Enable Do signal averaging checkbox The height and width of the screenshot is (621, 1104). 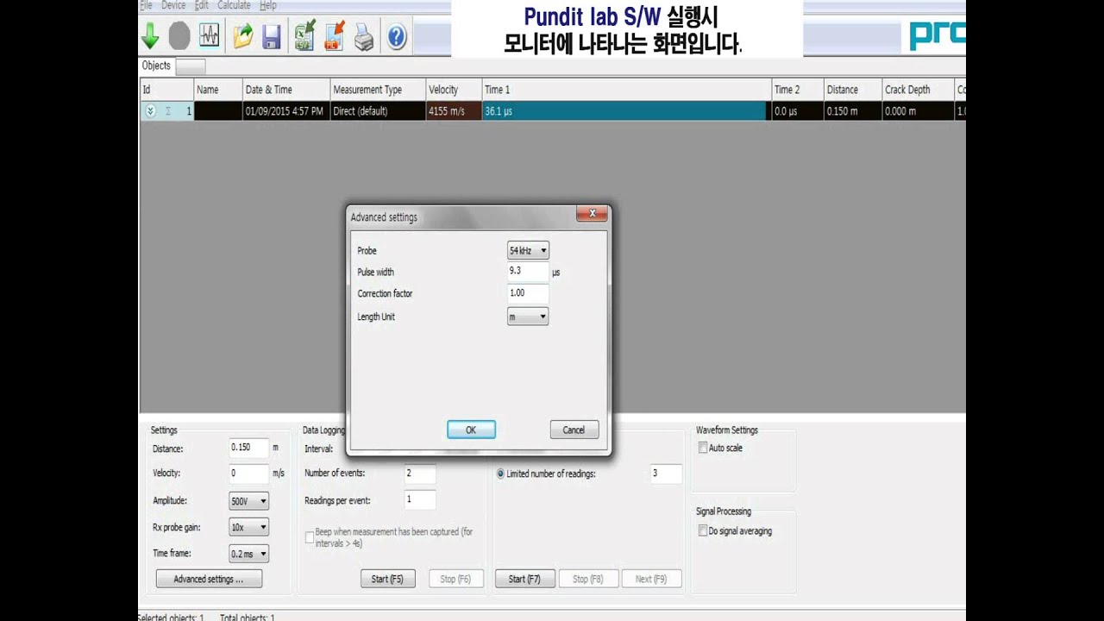click(703, 531)
